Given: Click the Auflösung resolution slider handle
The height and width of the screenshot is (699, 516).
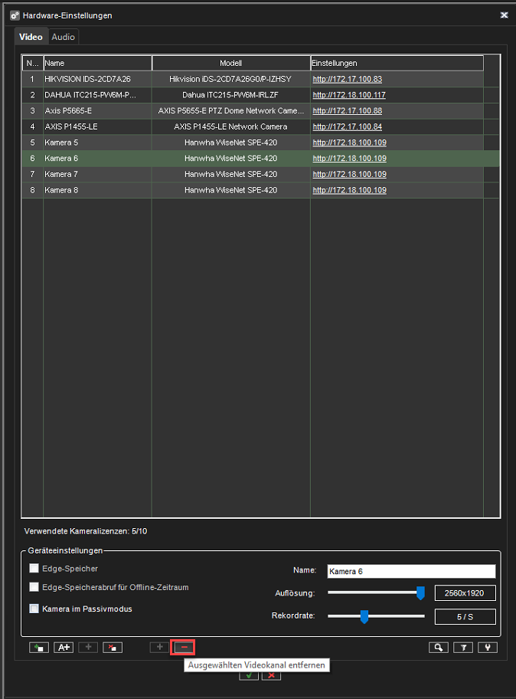Looking at the screenshot, I should [x=420, y=592].
